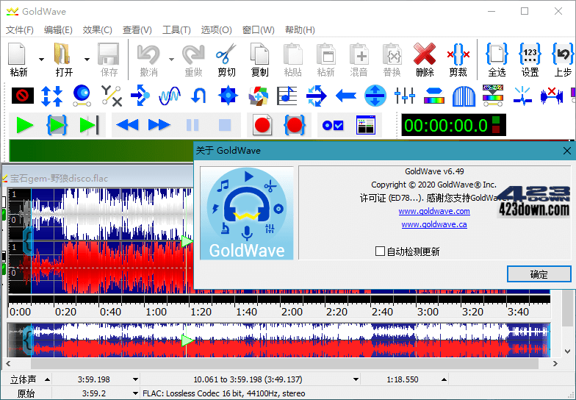
Task: Click the 删除 (Delete) red X icon
Action: (425, 54)
